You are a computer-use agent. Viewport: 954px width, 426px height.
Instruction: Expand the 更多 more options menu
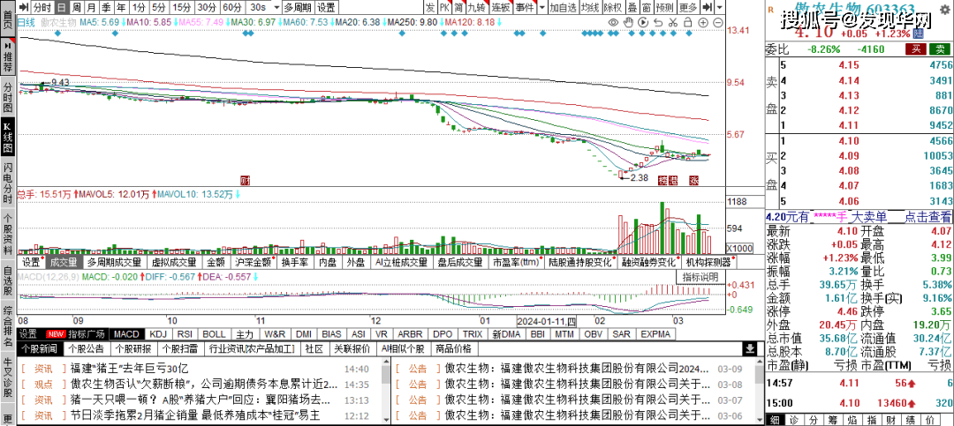(688, 7)
